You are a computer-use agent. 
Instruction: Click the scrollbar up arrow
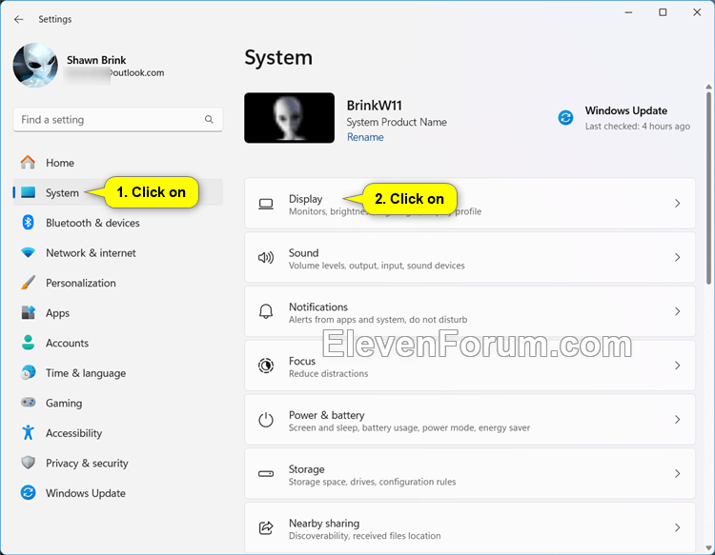[708, 87]
